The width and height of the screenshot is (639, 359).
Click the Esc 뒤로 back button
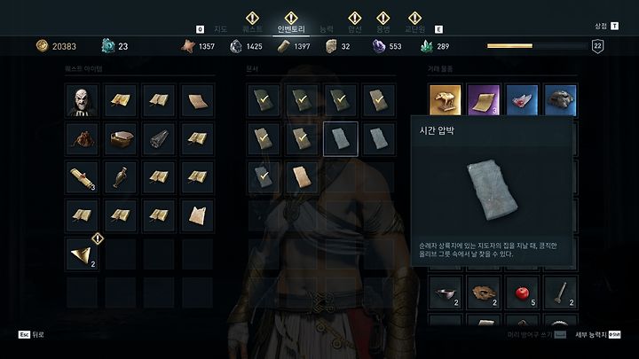click(x=31, y=334)
